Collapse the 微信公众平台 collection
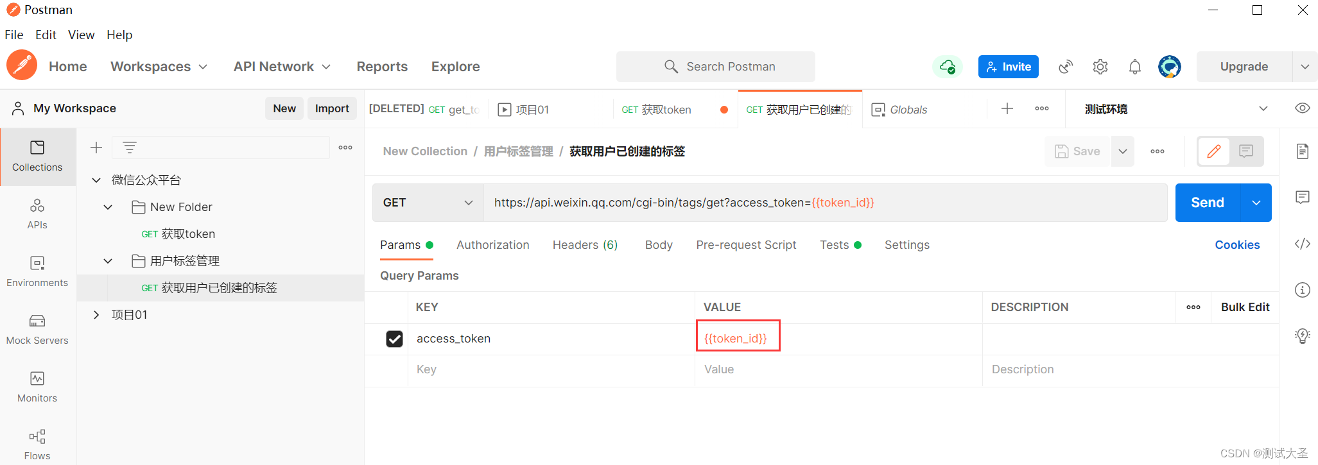Image resolution: width=1318 pixels, height=465 pixels. (96, 180)
